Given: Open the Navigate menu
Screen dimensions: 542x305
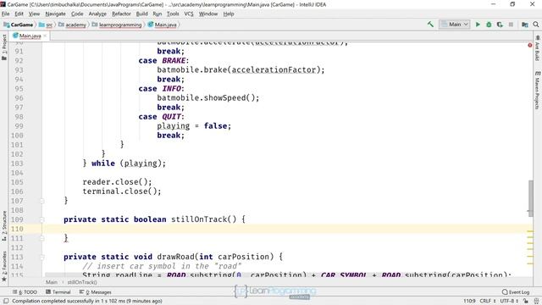Looking at the screenshot, I should pyautogui.click(x=55, y=14).
